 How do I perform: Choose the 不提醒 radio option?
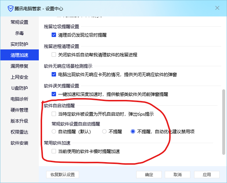click(x=104, y=131)
